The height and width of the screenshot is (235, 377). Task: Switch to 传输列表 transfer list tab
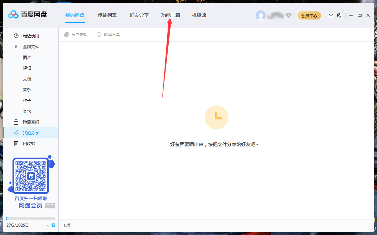[107, 15]
